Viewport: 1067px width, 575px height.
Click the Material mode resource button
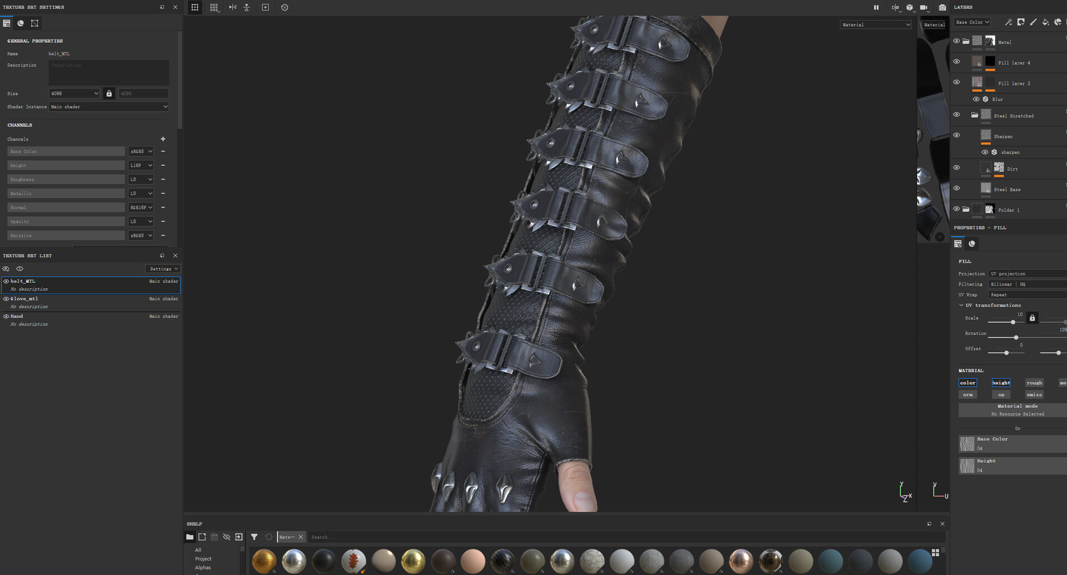pyautogui.click(x=1013, y=410)
